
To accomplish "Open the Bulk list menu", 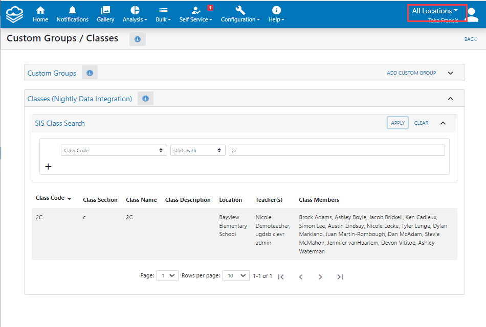I will tap(163, 14).
